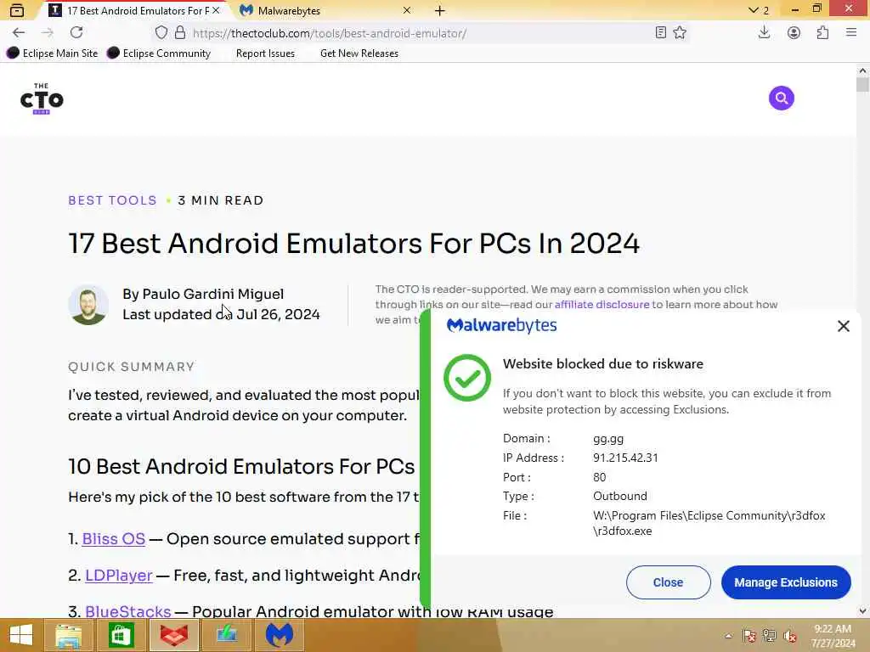870x652 pixels.
Task: Click the address bar URL field
Action: point(421,33)
